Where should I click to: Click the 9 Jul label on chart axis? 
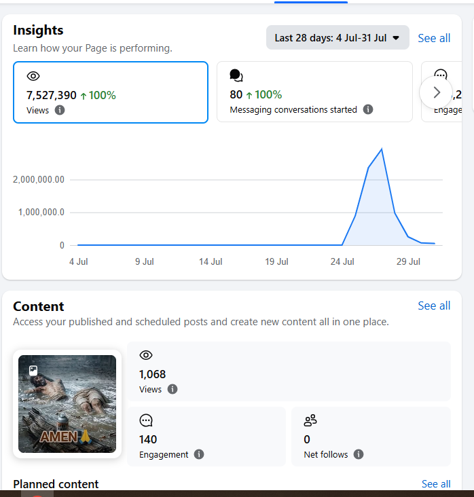(x=144, y=262)
